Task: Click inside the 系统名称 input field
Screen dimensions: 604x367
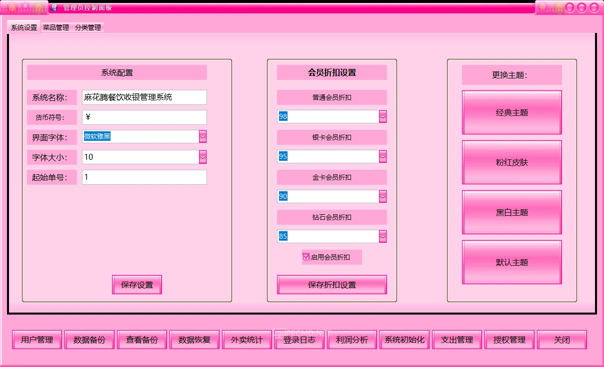Action: pyautogui.click(x=144, y=97)
